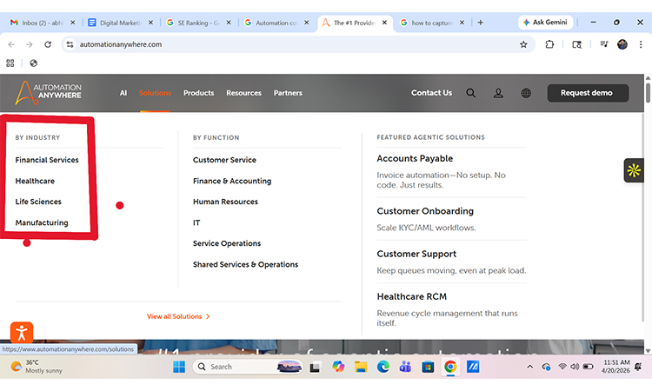Open the Products navigation menu

point(199,93)
